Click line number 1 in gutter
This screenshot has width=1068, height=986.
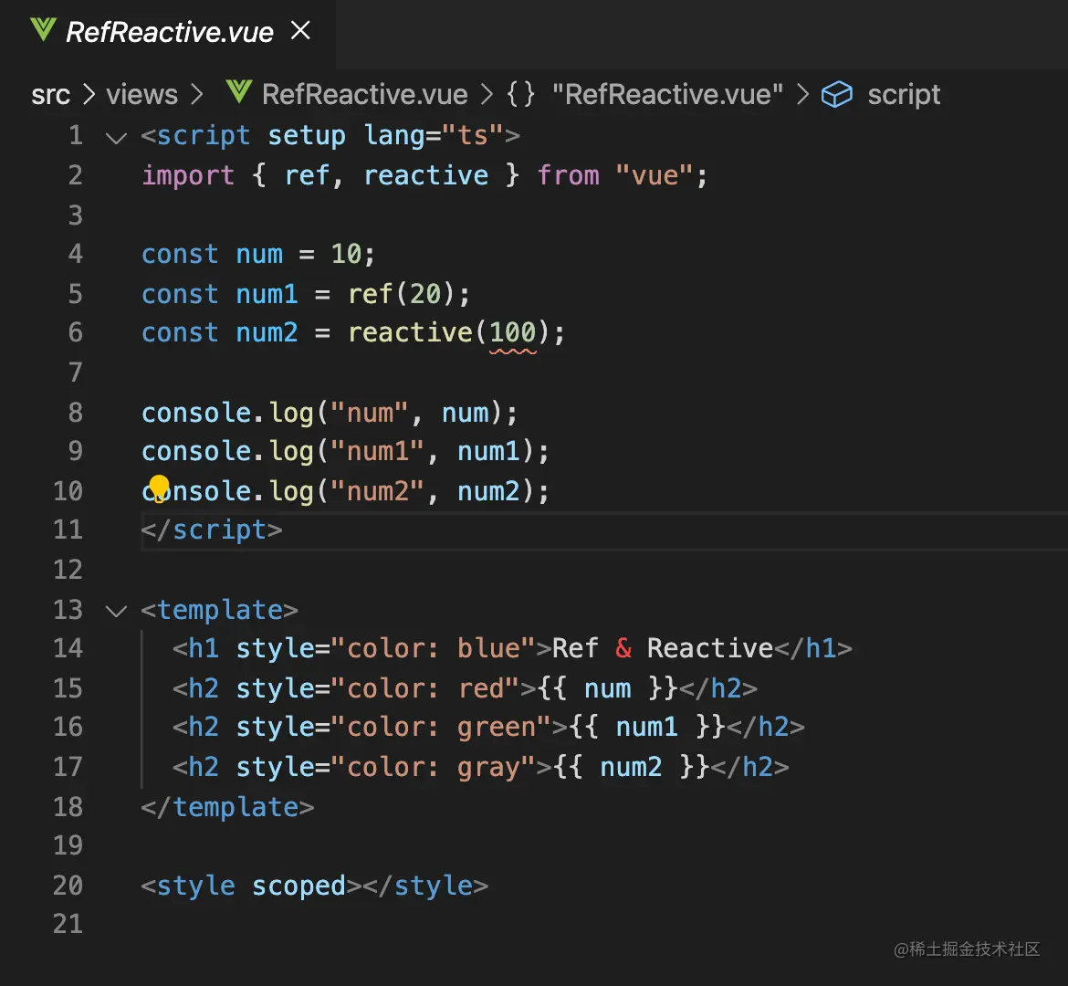tap(76, 135)
